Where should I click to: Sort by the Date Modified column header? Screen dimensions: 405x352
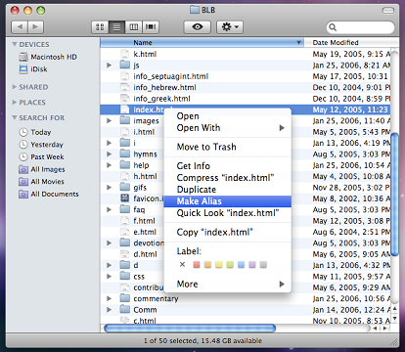tap(351, 43)
